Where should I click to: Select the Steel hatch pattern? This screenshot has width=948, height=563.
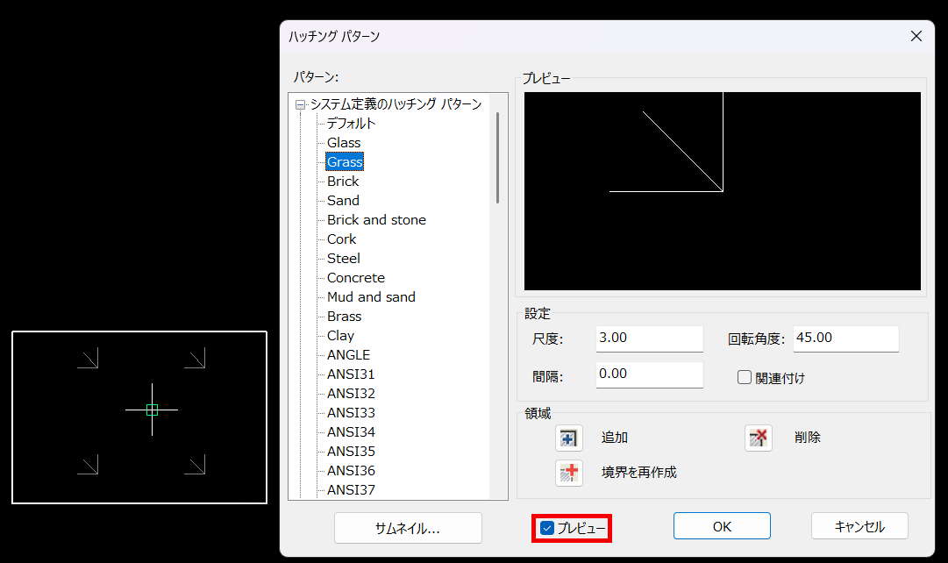[x=343, y=258]
